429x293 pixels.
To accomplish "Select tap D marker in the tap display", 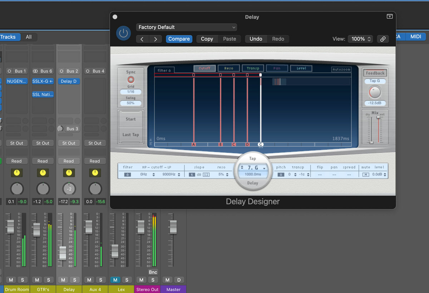I will [x=247, y=145].
